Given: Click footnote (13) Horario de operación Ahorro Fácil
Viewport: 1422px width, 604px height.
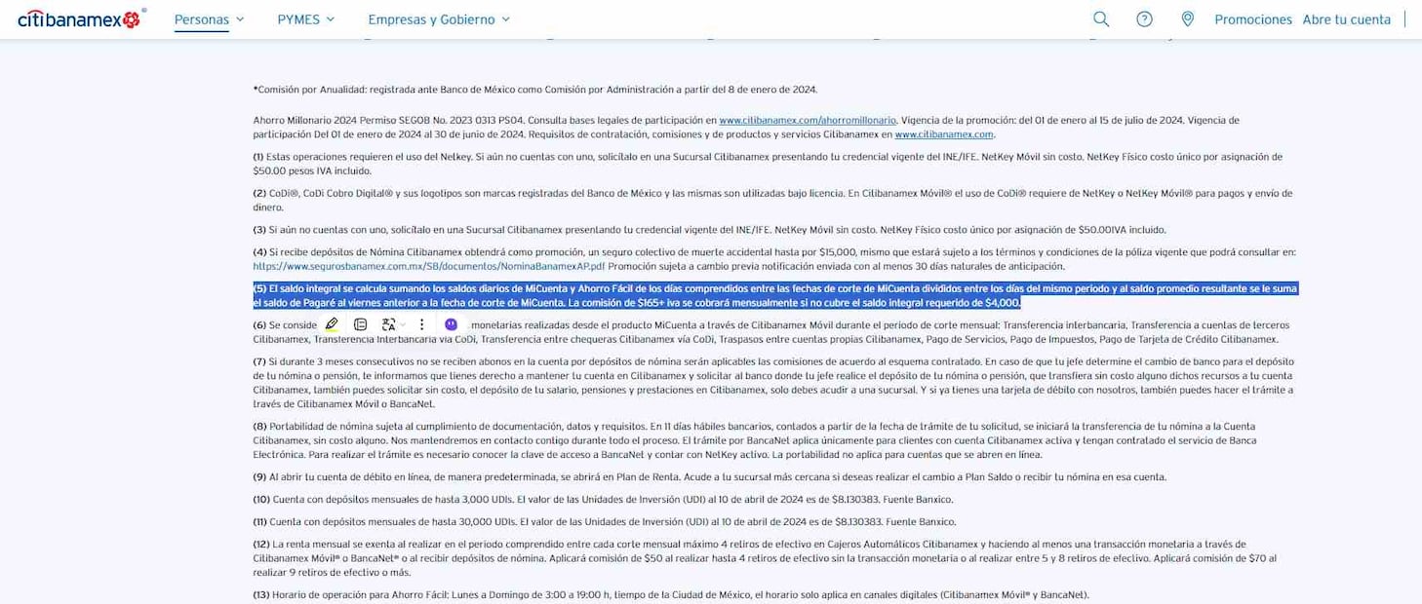Looking at the screenshot, I should 671,594.
